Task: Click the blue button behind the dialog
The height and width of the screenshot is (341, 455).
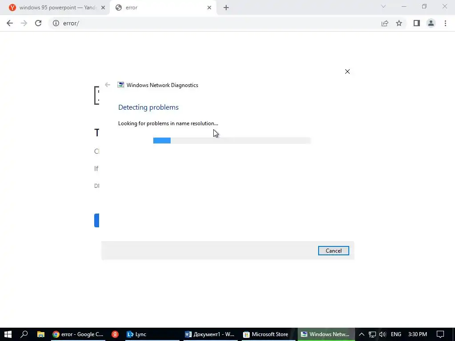Action: point(96,220)
